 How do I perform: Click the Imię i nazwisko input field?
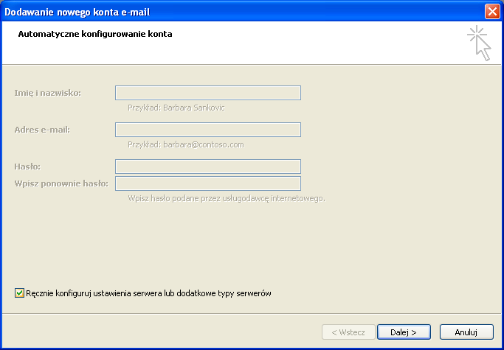point(208,93)
